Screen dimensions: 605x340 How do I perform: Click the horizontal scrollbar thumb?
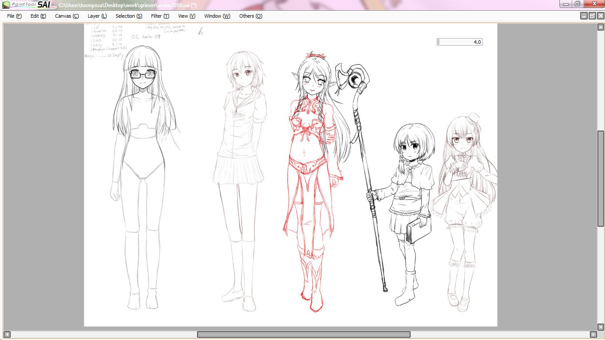pos(304,334)
